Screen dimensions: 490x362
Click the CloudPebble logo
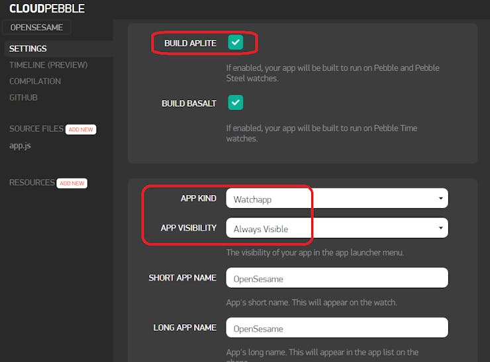point(47,9)
